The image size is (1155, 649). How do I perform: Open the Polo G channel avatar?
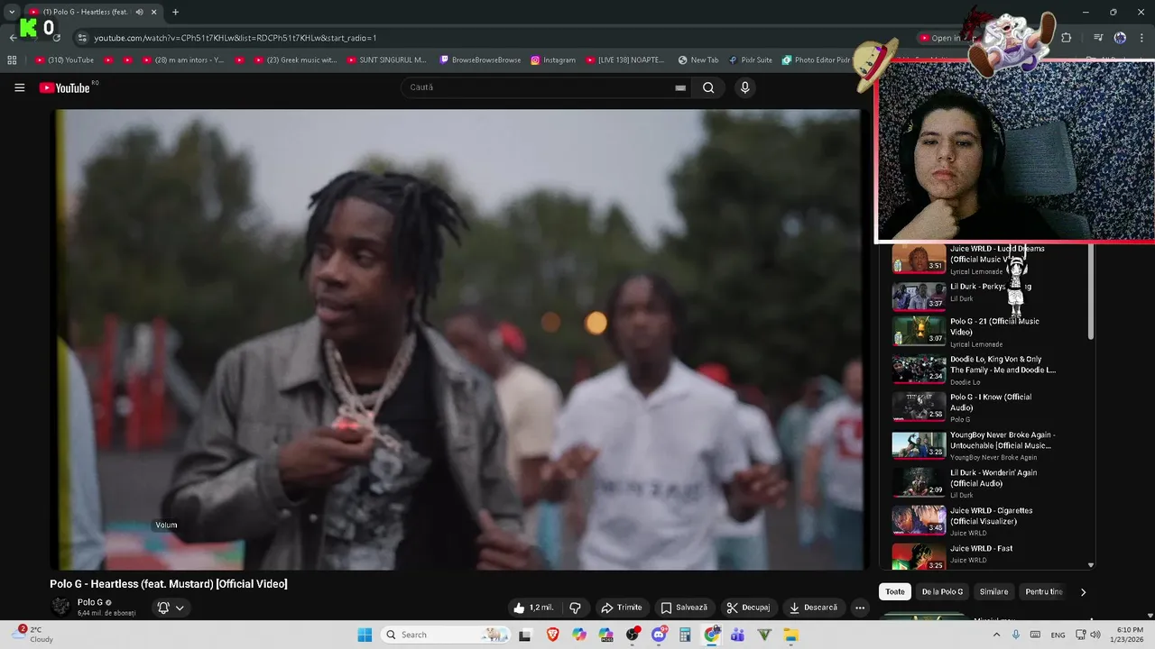pyautogui.click(x=60, y=606)
